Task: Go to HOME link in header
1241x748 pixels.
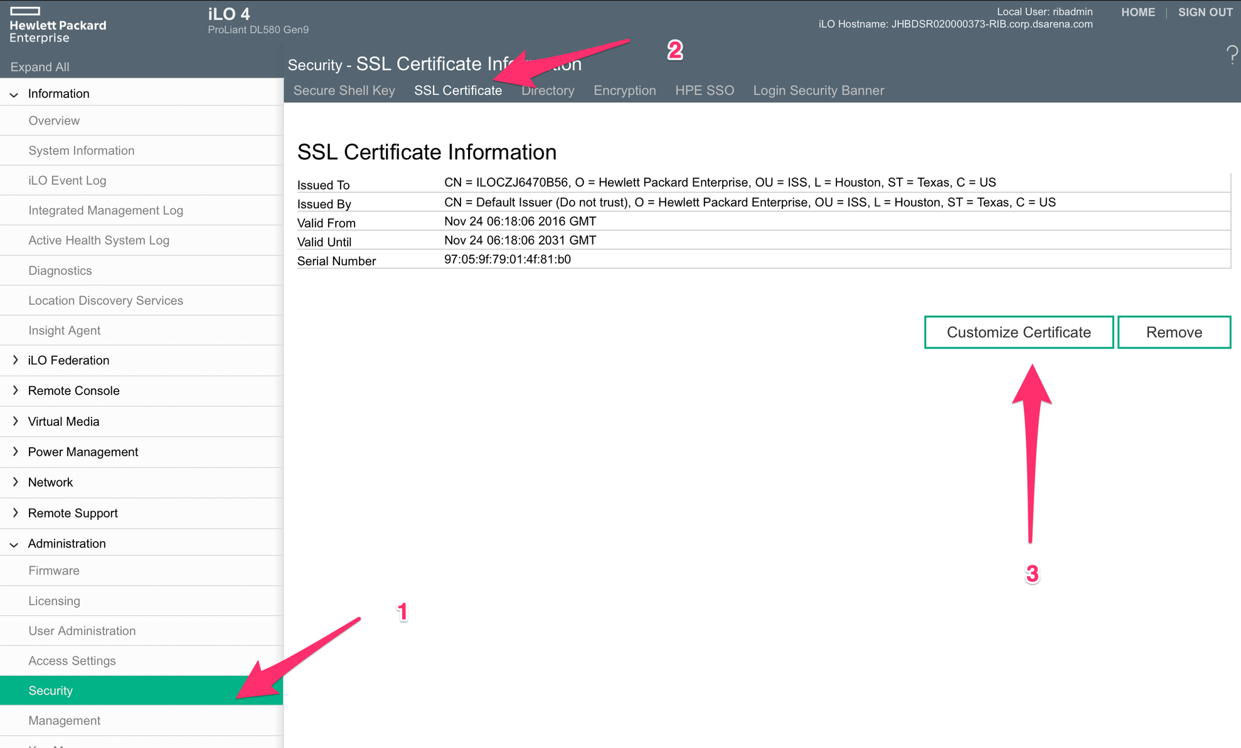Action: click(1137, 12)
